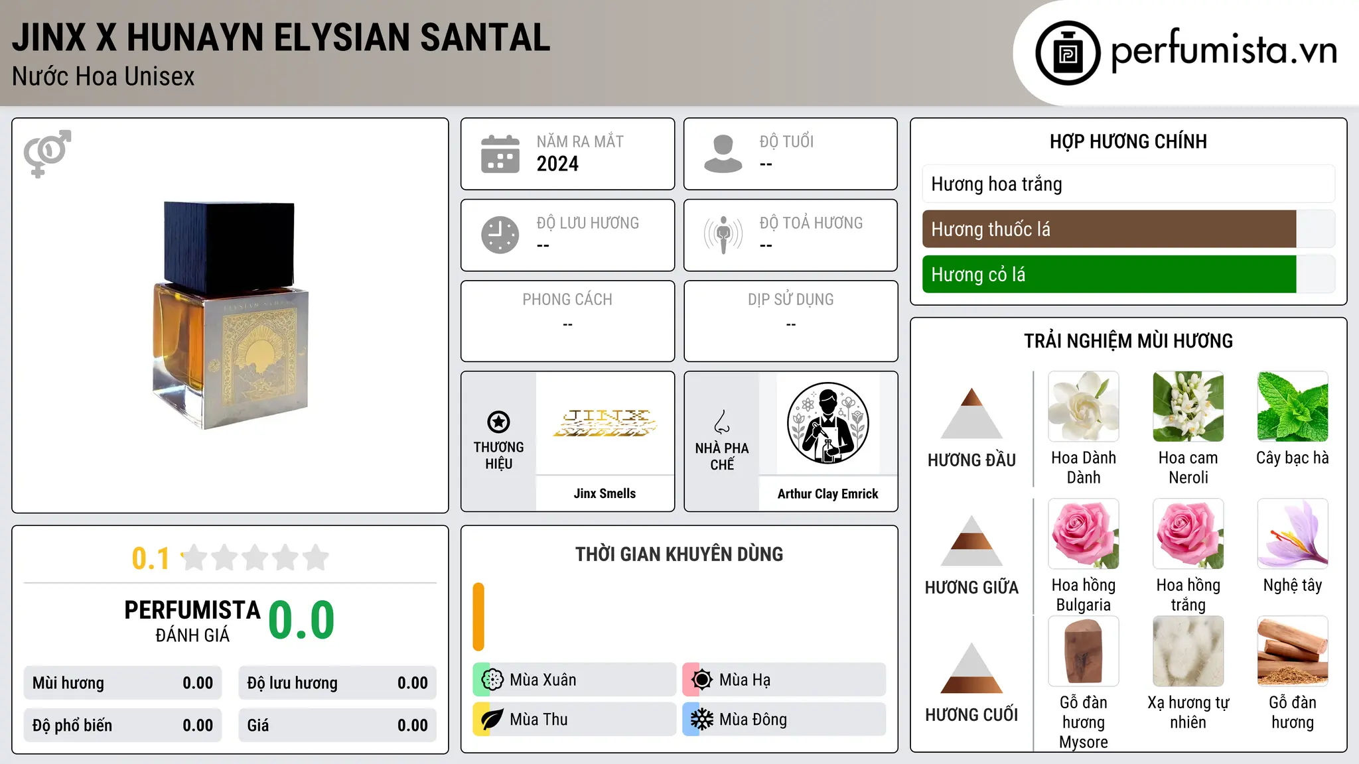The image size is (1359, 764).
Task: Open the Hoa hồng Bulgaria note image
Action: 1084,534
